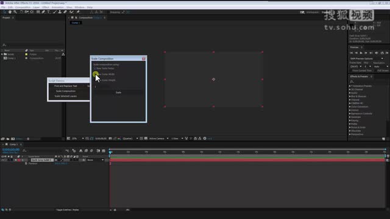The image size is (390, 219).
Task: Enable Motion Blur switch in timeline
Action: [91, 151]
